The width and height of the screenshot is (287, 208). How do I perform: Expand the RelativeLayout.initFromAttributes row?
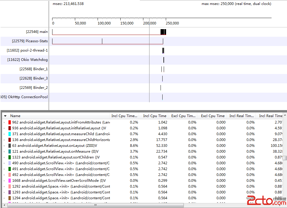(x=4, y=122)
